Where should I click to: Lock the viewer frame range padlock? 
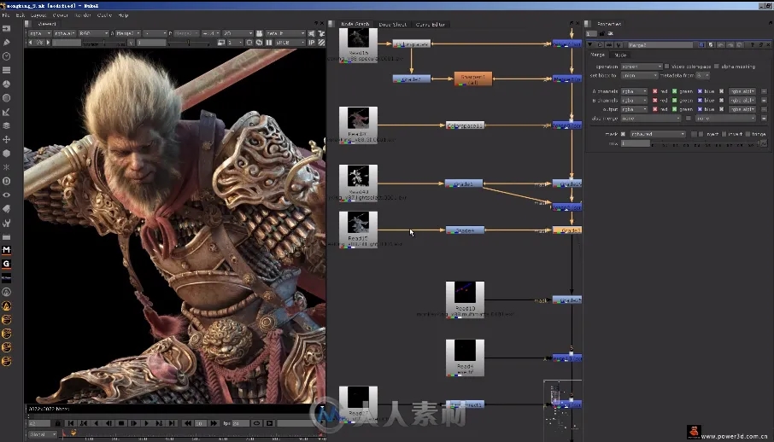[58, 423]
